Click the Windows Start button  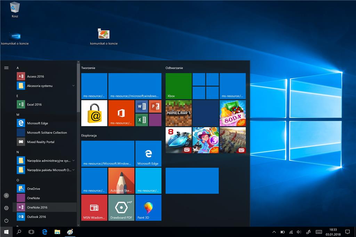point(6,232)
